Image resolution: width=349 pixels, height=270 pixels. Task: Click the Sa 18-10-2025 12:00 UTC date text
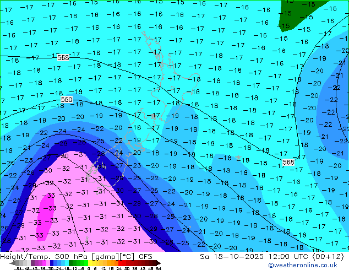(272, 256)
